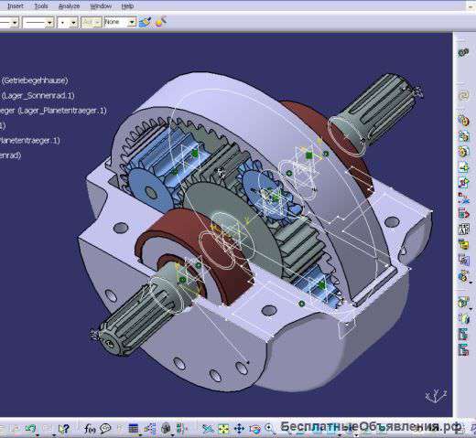Click the first gear icon below the Update spiral
Image resolution: width=476 pixels, height=438 pixels.
[x=463, y=121]
